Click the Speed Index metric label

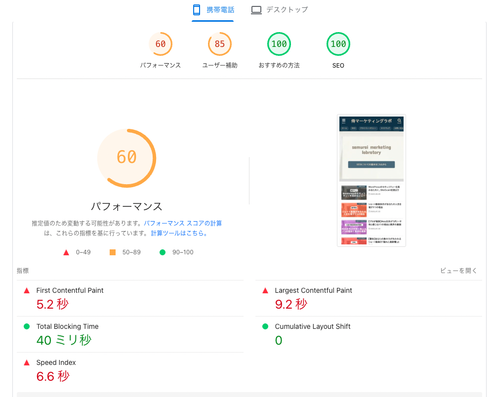[x=56, y=363]
